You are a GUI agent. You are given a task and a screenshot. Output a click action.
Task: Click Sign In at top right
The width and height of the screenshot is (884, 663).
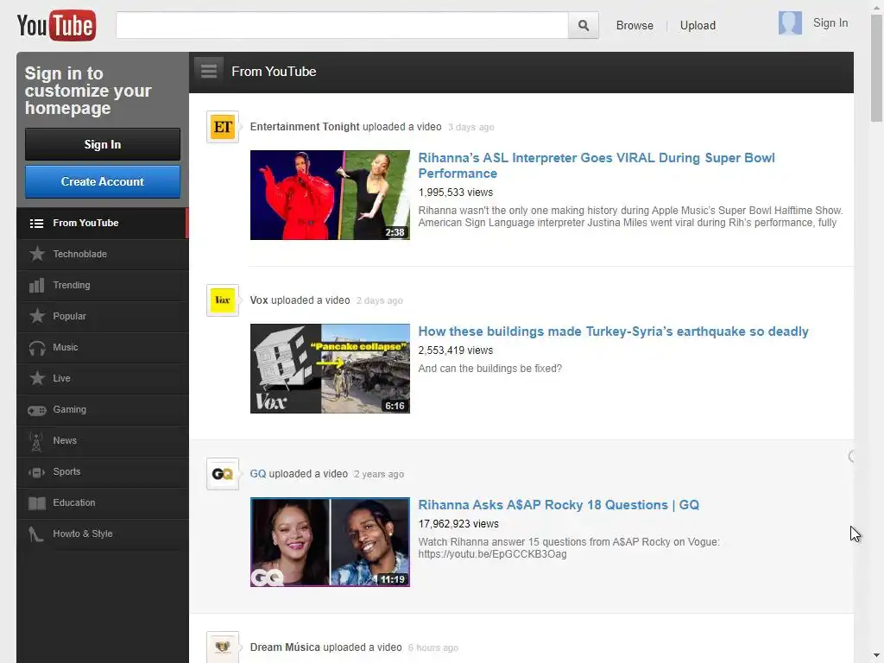click(830, 23)
